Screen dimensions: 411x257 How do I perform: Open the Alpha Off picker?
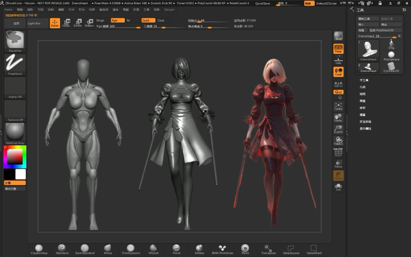point(15,88)
